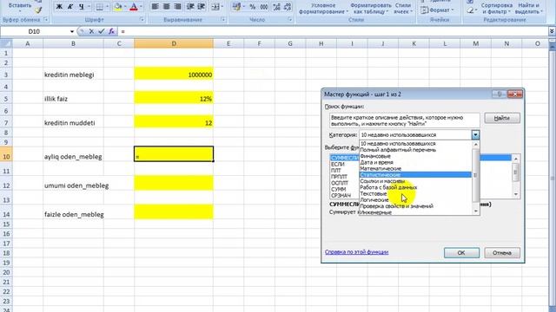Open the Найти и выделить menu

pyautogui.click(x=528, y=9)
